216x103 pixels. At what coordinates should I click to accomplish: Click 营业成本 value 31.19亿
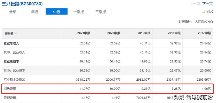(x=145, y=70)
